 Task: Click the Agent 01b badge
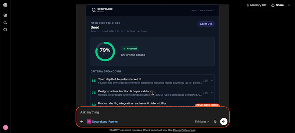click(x=206, y=24)
